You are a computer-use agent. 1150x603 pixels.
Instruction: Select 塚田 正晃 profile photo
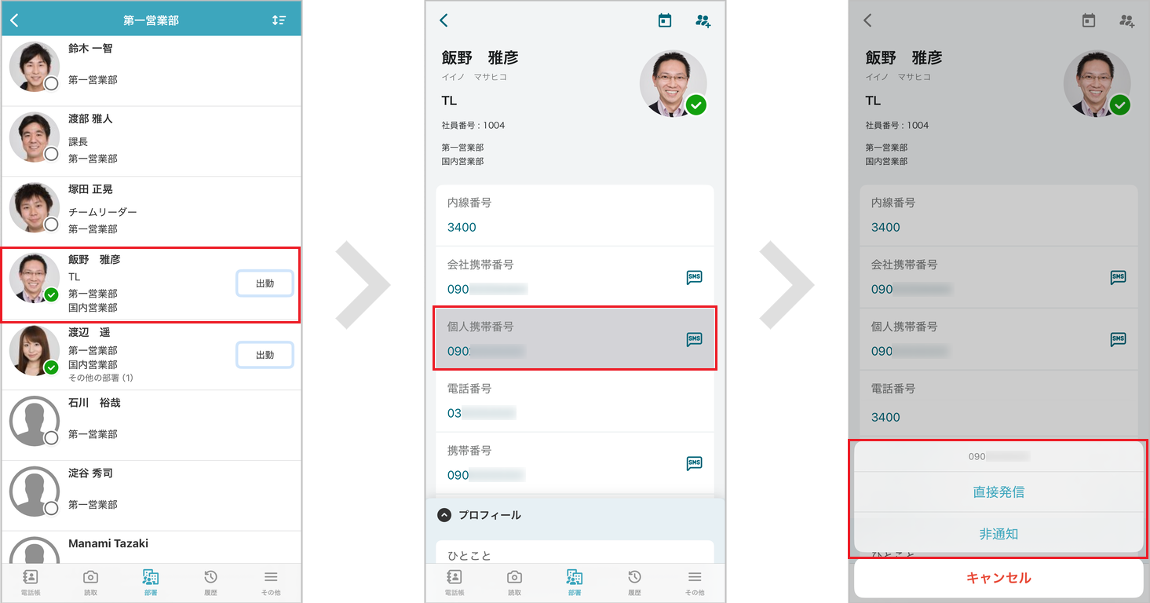point(35,208)
